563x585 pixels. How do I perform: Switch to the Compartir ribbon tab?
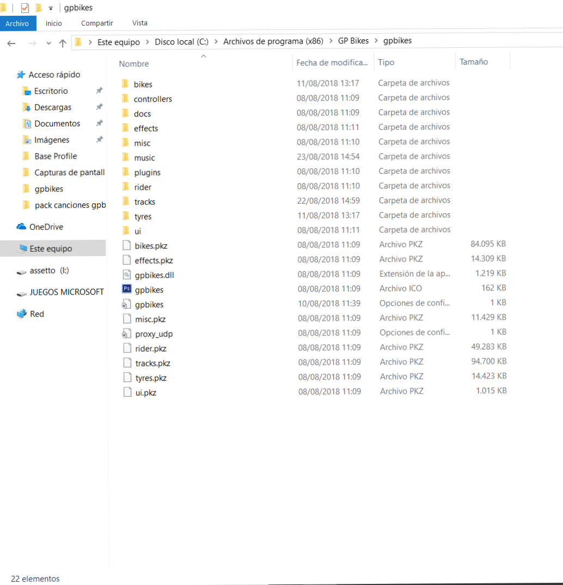(x=97, y=23)
